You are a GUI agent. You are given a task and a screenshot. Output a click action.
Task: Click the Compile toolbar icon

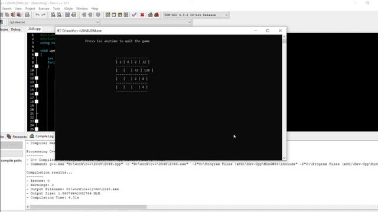(x=107, y=15)
